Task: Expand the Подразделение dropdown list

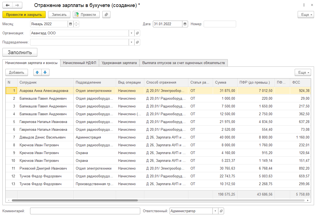Action: (132, 42)
